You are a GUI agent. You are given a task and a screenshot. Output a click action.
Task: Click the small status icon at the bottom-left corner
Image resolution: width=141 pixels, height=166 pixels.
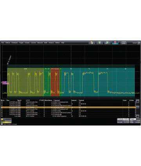(x=2, y=124)
